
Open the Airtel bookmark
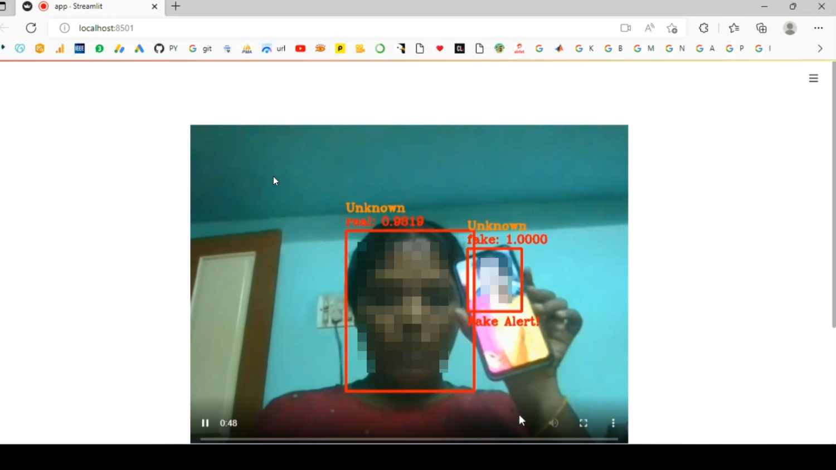[x=519, y=48]
